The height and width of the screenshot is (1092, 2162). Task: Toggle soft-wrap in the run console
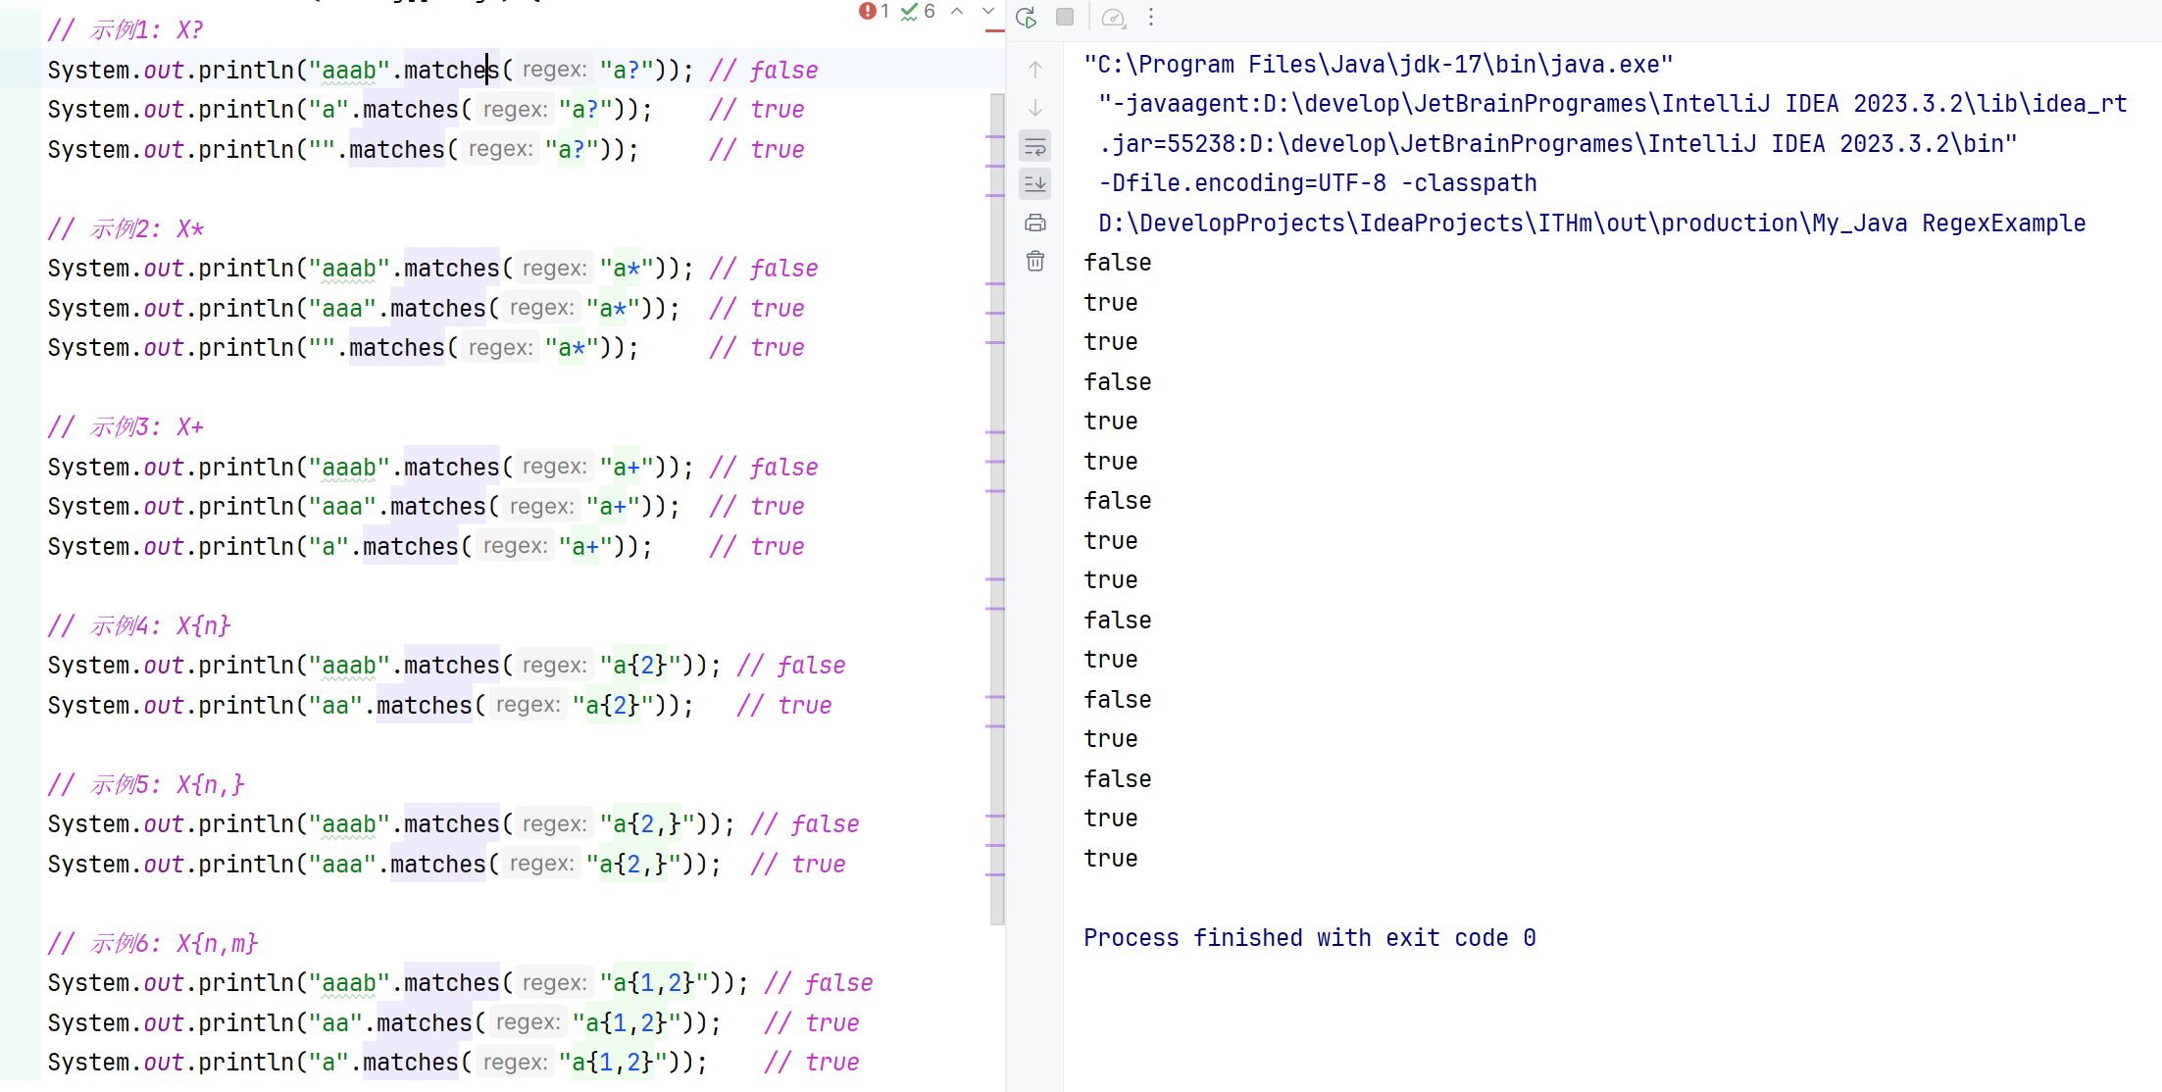(1035, 147)
